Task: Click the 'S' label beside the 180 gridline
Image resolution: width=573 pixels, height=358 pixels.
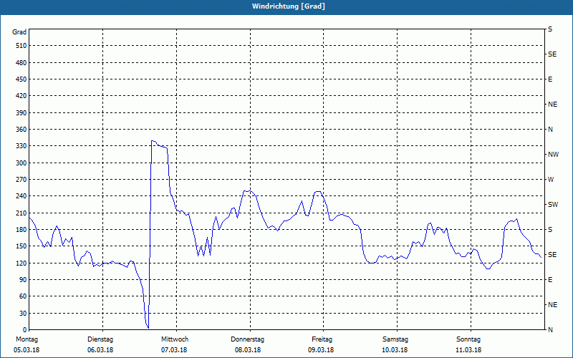Action: coord(550,230)
